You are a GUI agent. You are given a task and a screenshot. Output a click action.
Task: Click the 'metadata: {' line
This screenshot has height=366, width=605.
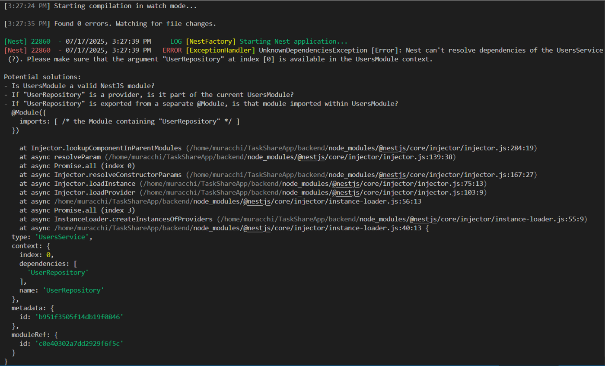pyautogui.click(x=33, y=308)
